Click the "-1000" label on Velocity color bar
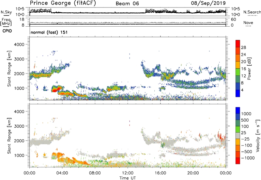Viewport: 261px width, 180px height. 248,158
